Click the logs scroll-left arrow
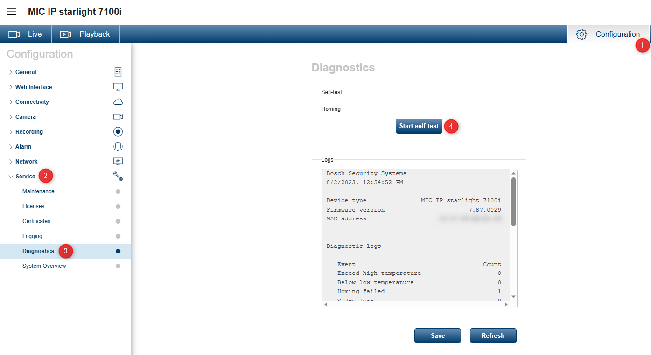 (x=326, y=304)
